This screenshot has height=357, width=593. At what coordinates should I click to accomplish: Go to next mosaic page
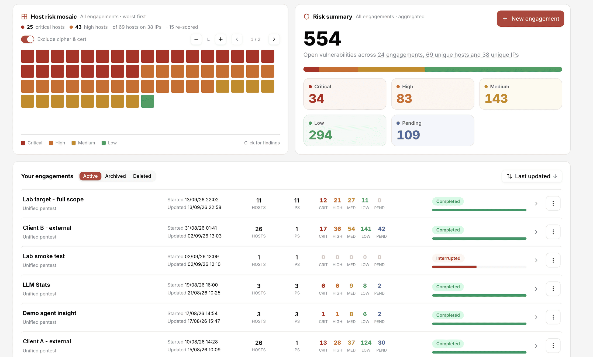274,39
